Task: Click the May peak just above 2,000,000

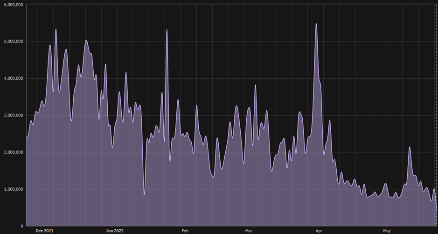Action: pyautogui.click(x=410, y=147)
